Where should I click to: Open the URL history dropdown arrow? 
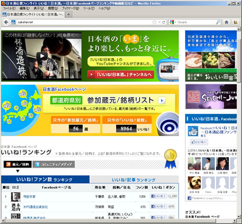point(159,22)
